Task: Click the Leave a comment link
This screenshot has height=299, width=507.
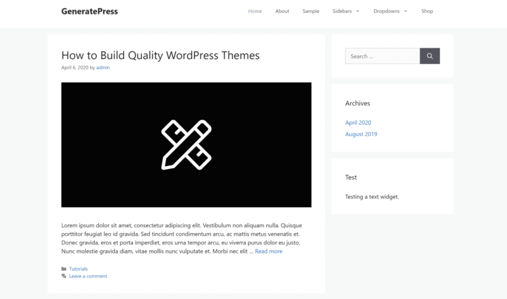Action: coord(88,276)
